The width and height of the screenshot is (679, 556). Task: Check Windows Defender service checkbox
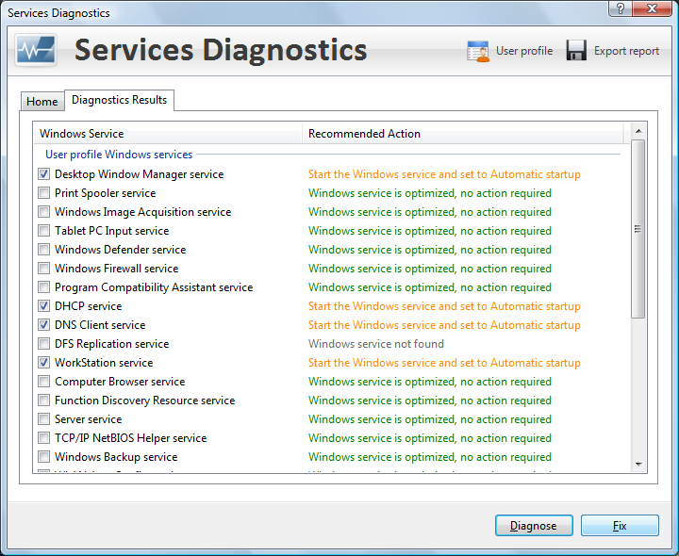(x=43, y=250)
